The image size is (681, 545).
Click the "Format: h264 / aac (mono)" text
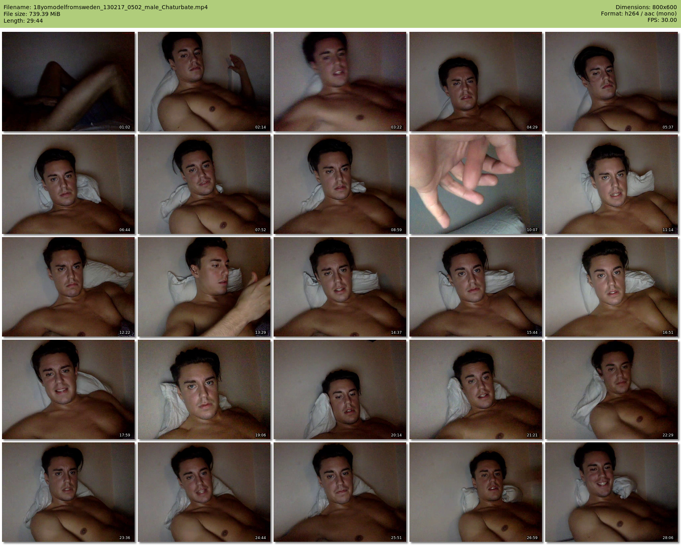click(x=639, y=14)
